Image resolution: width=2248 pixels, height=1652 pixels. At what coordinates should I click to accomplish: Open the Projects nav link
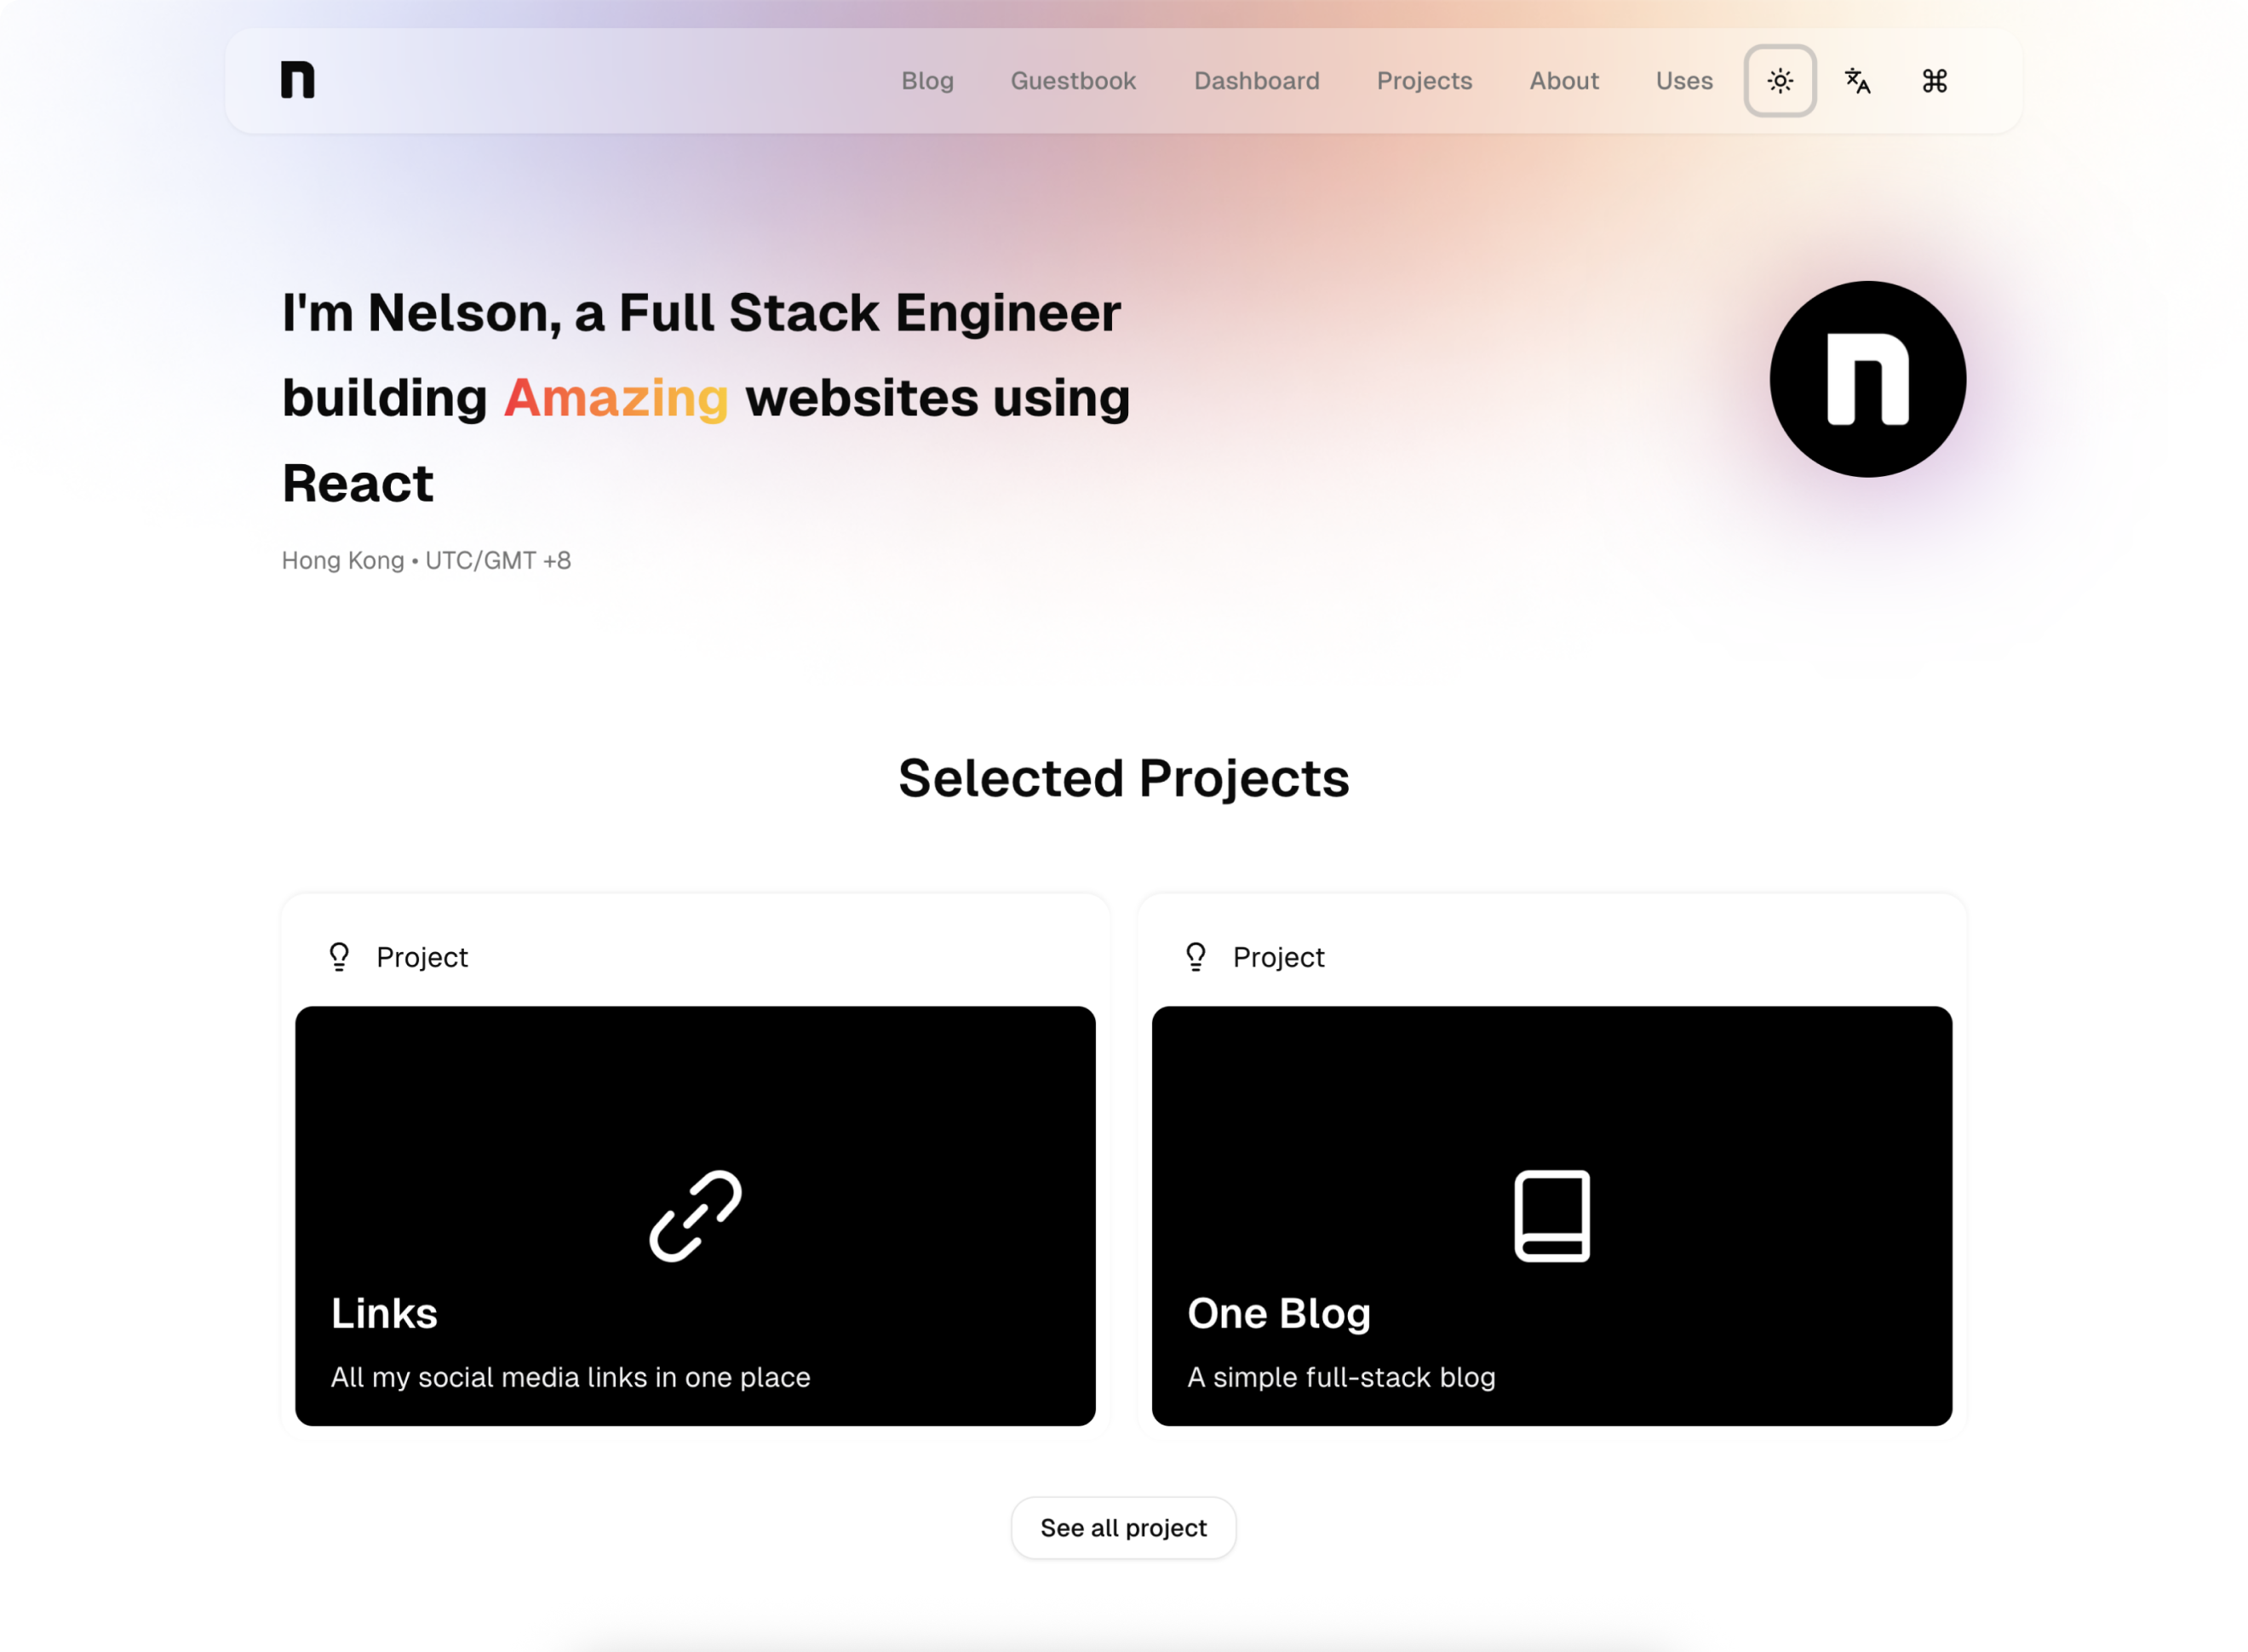pyautogui.click(x=1424, y=81)
